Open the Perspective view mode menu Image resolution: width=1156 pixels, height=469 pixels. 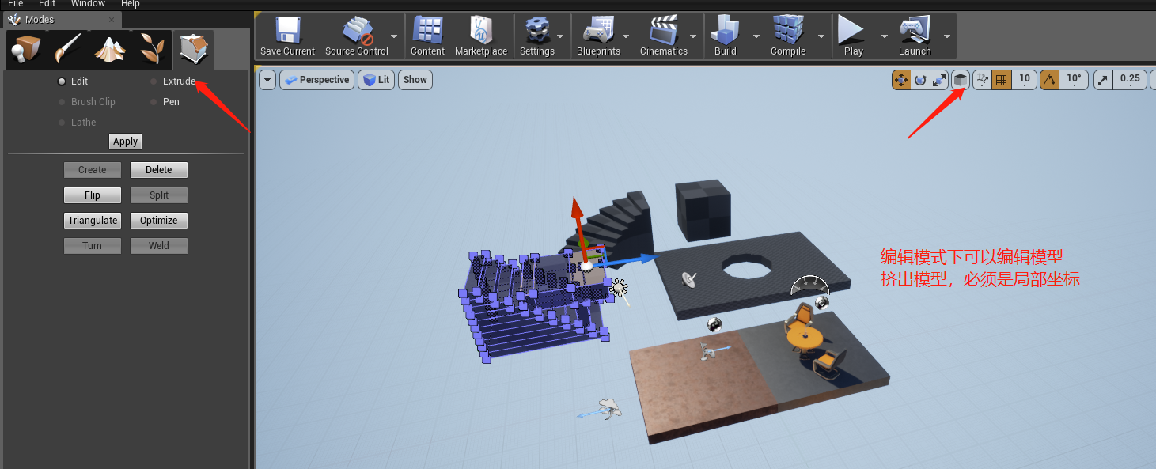coord(316,80)
